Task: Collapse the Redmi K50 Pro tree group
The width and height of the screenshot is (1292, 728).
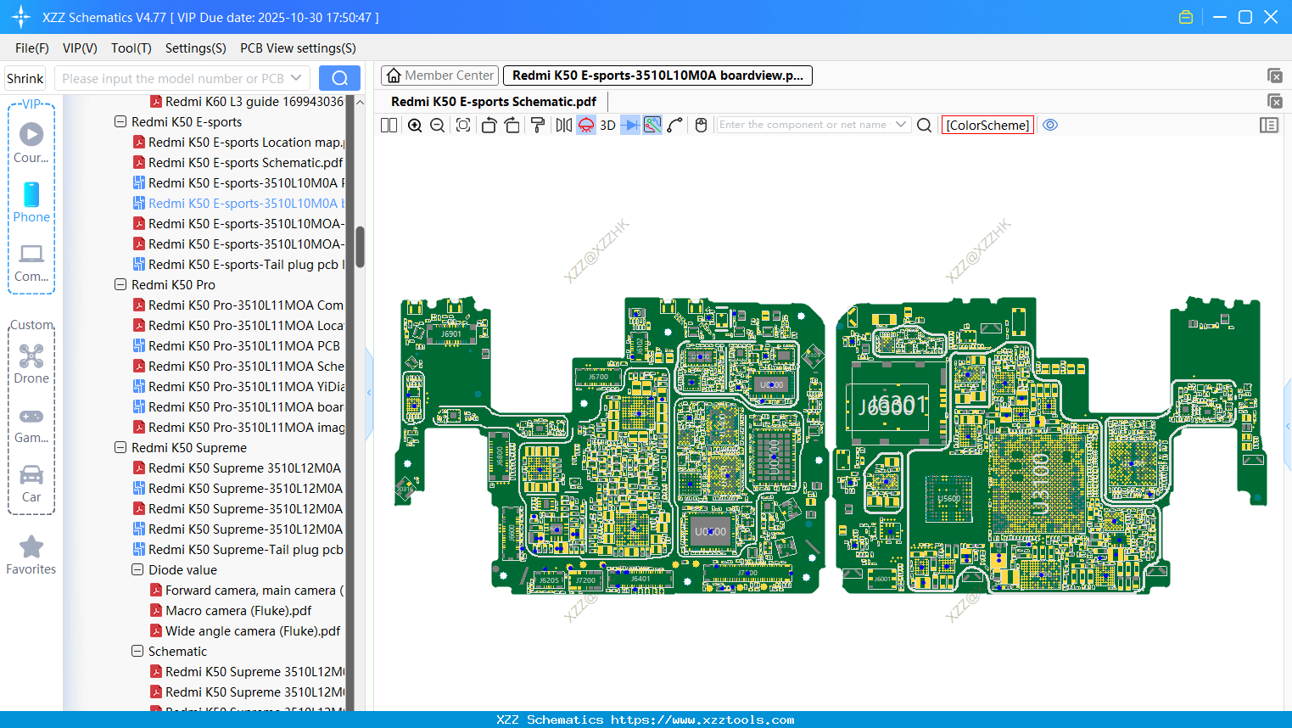Action: (120, 284)
